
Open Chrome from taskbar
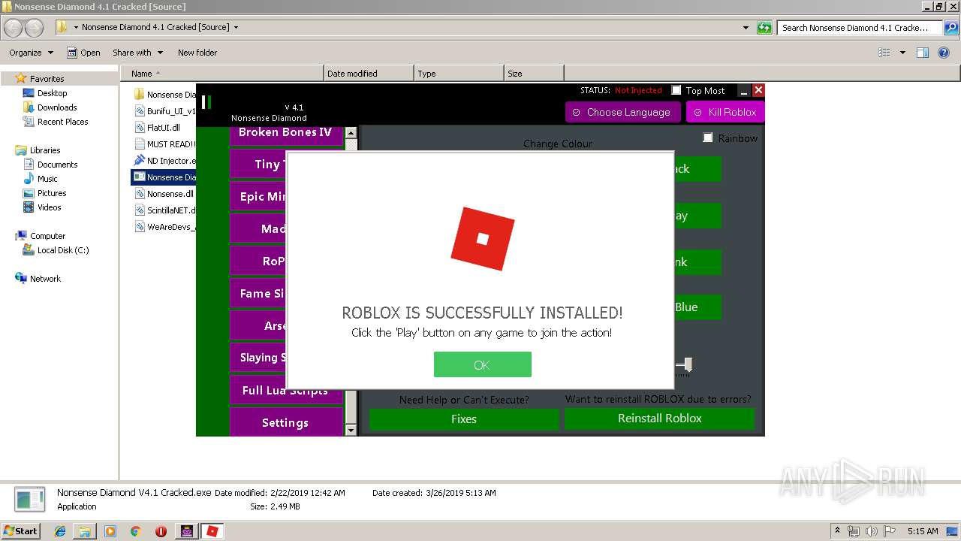136,531
